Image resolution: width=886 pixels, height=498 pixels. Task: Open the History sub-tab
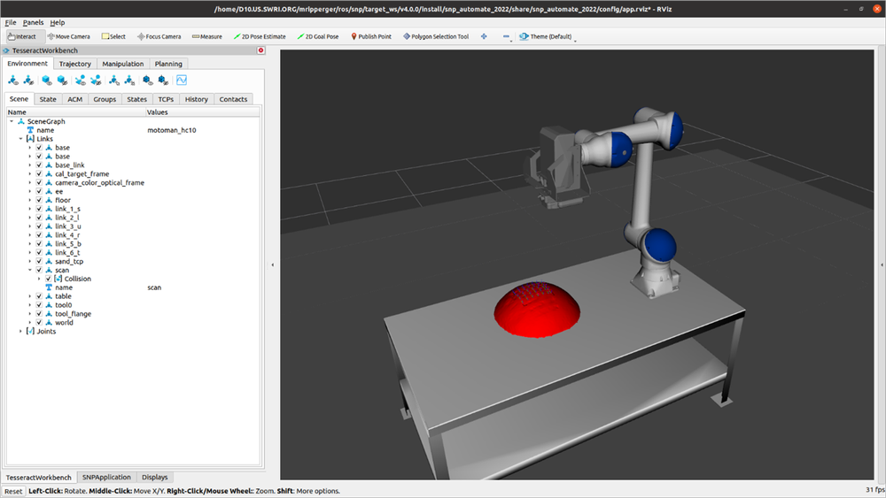click(196, 99)
